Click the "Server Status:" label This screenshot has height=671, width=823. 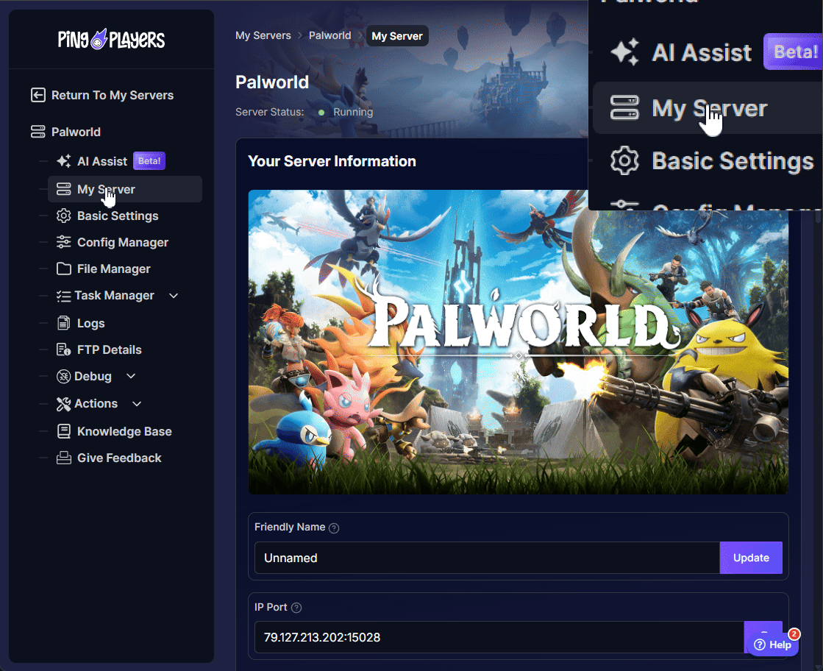pos(270,112)
